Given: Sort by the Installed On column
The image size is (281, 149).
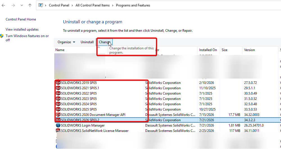Looking at the screenshot, I should coord(208,50).
